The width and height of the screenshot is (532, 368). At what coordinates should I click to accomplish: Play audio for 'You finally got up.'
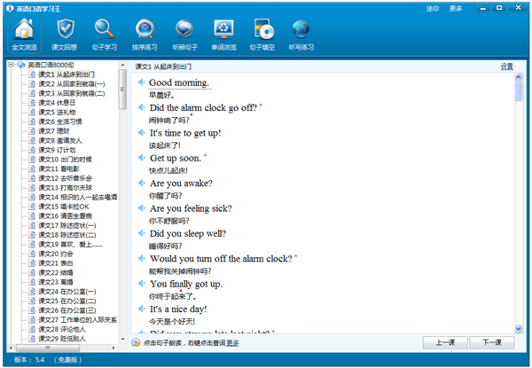[x=142, y=284]
